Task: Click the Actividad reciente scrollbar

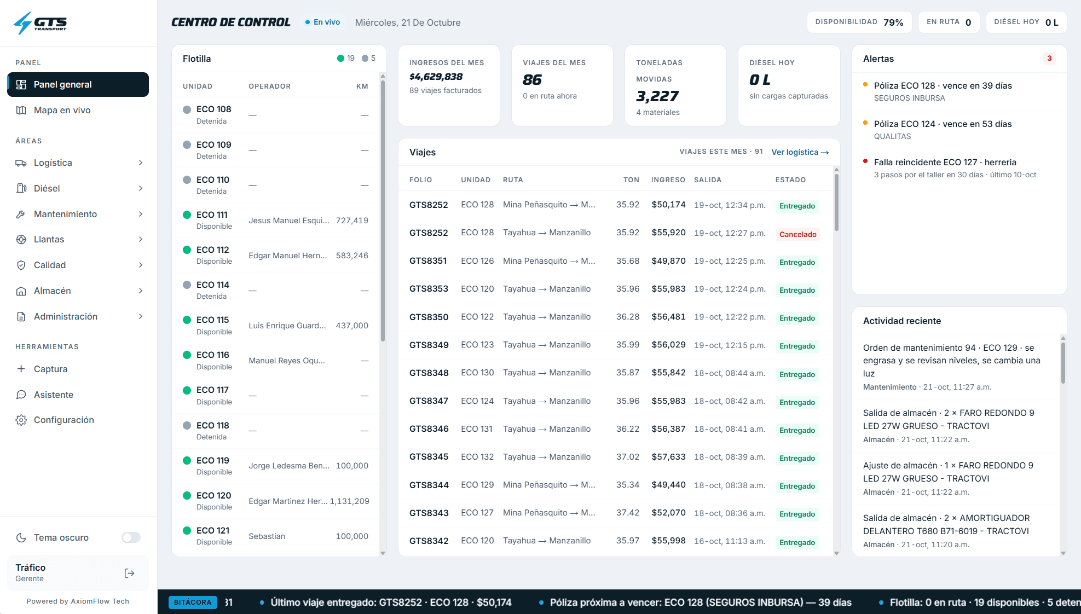Action: [1063, 363]
